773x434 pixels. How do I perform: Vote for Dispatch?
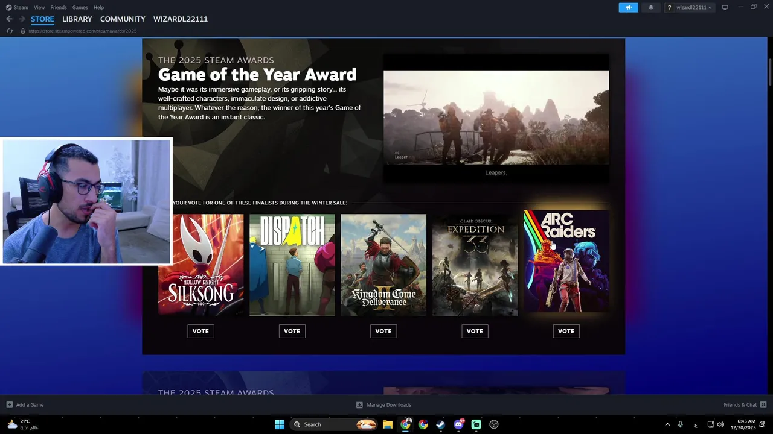[292, 331]
